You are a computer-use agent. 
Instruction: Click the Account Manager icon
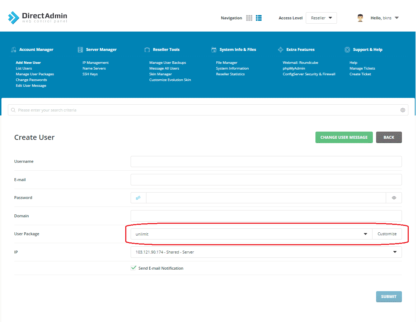tap(14, 50)
